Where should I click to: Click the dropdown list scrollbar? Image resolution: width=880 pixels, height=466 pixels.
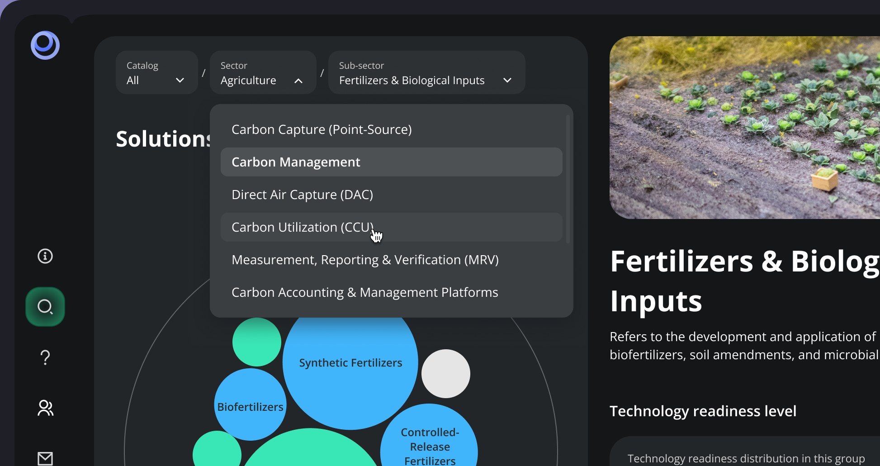pyautogui.click(x=568, y=179)
